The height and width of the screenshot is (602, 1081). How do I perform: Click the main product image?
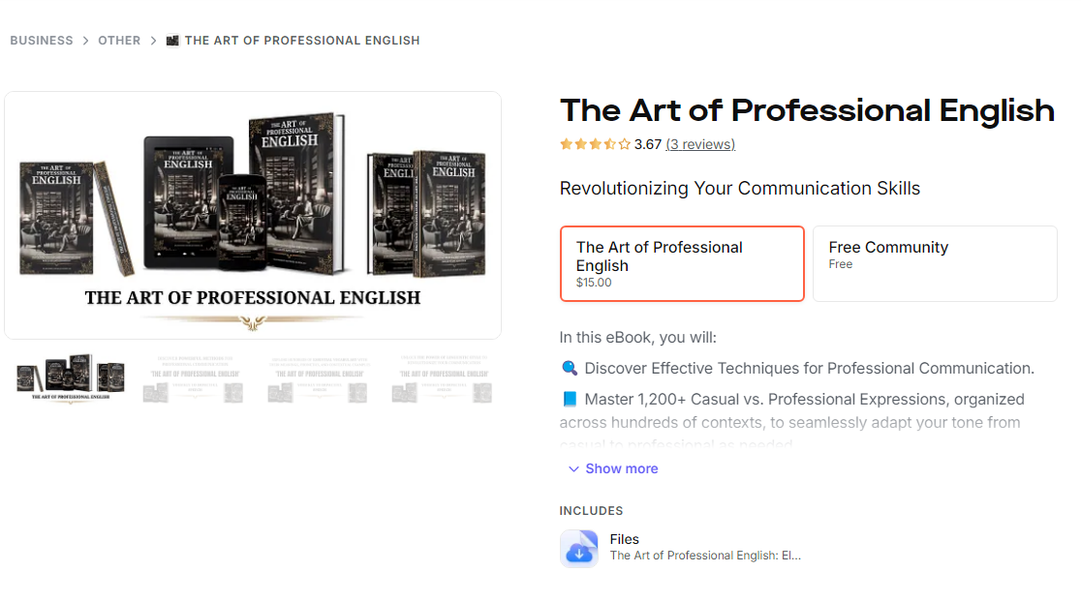tap(253, 215)
